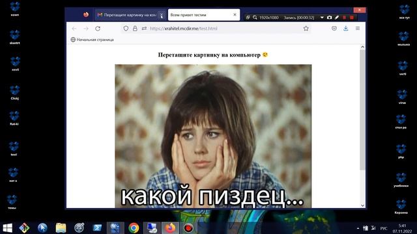Viewport: 417px width, 234px height.
Task: Click the 1920x1080 resolution label
Action: coord(269,18)
